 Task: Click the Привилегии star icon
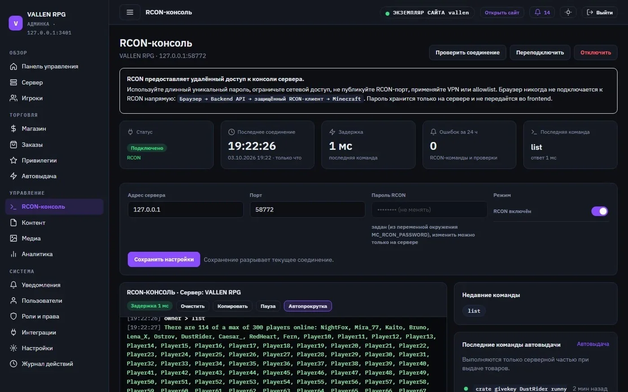[13, 160]
